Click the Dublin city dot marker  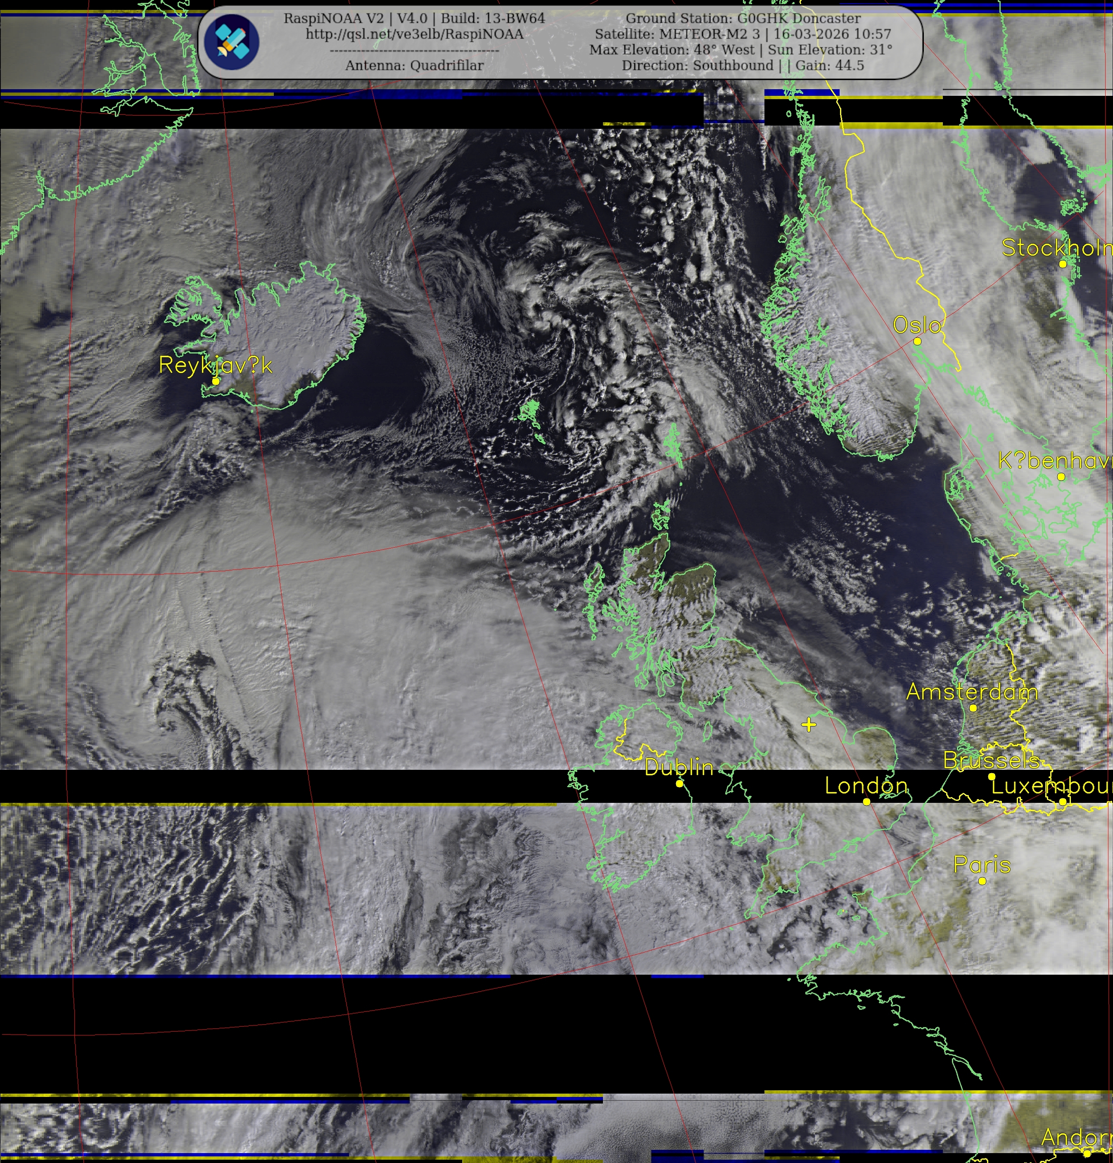click(x=679, y=784)
